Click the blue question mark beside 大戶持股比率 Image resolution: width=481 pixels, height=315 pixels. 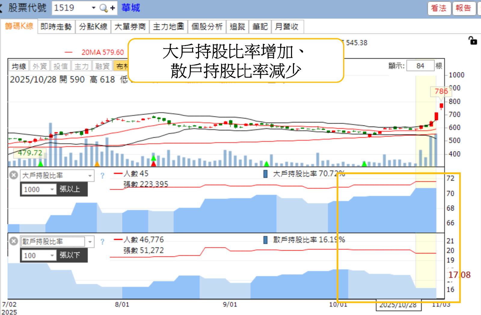pyautogui.click(x=102, y=176)
